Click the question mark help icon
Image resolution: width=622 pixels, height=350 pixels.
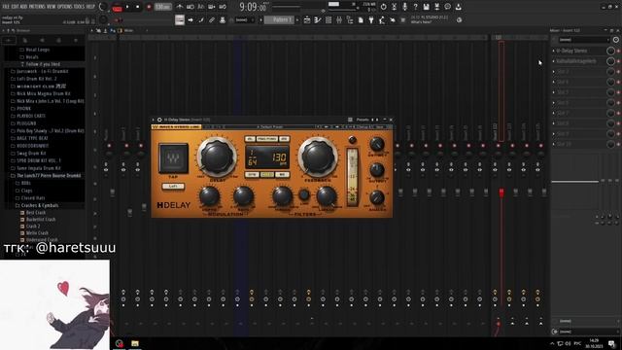click(x=415, y=7)
